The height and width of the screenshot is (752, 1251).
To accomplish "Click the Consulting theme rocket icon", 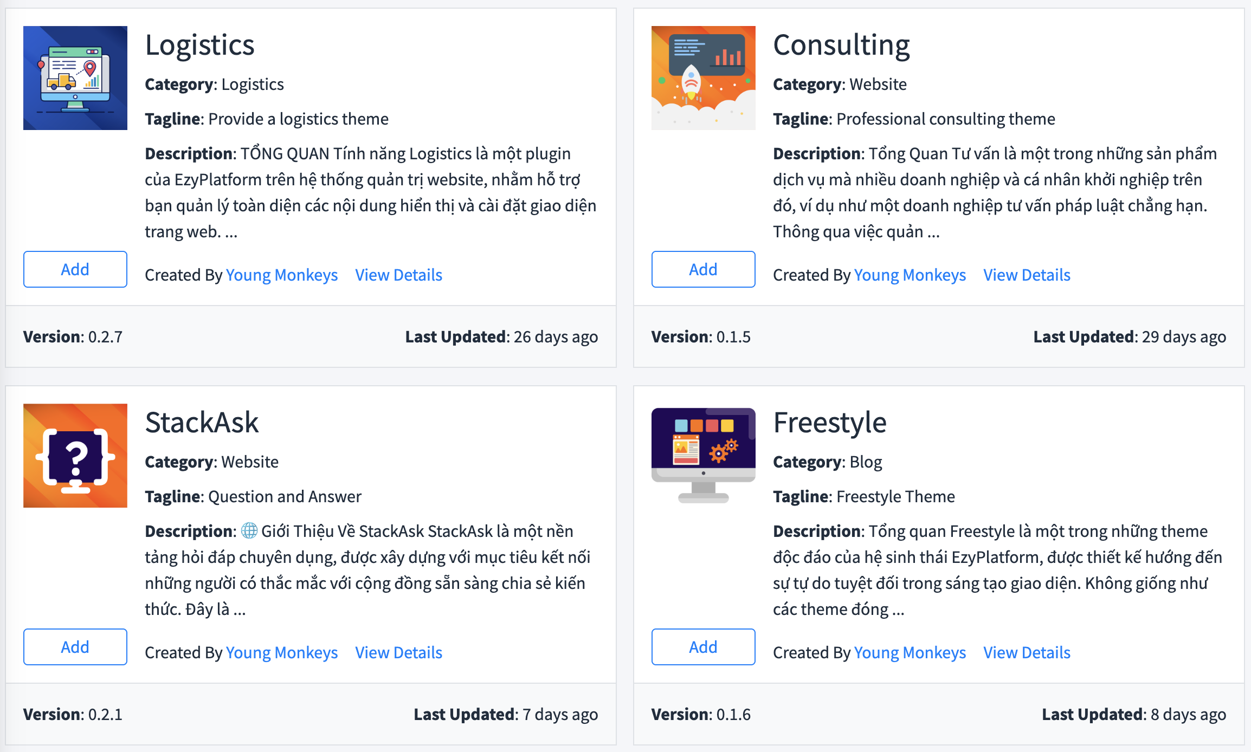I will tap(703, 78).
